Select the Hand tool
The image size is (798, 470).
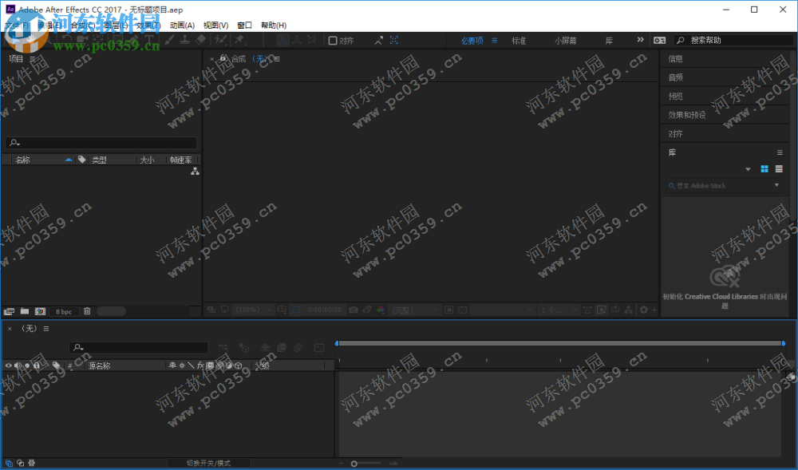(30, 39)
